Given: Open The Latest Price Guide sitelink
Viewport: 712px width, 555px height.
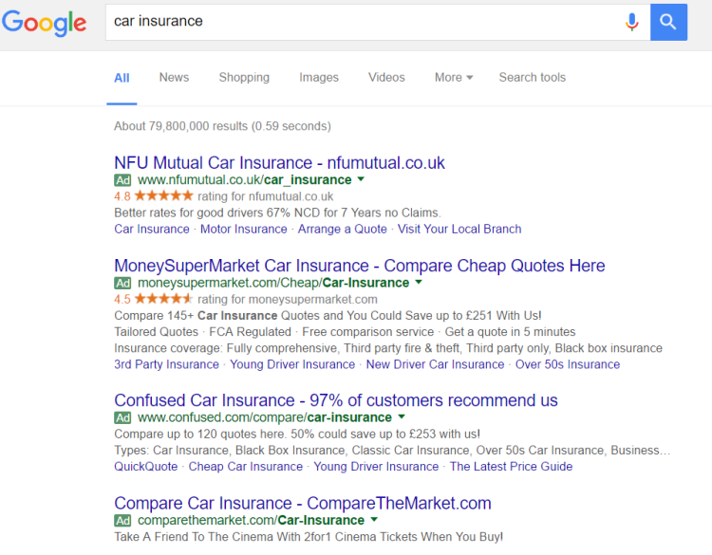Looking at the screenshot, I should 511,467.
